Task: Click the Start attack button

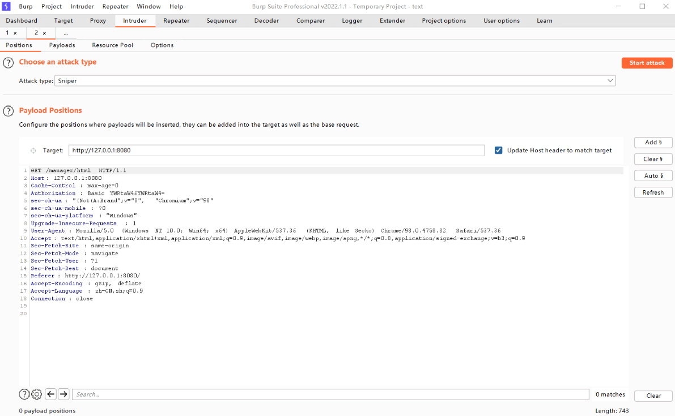Action: tap(647, 63)
